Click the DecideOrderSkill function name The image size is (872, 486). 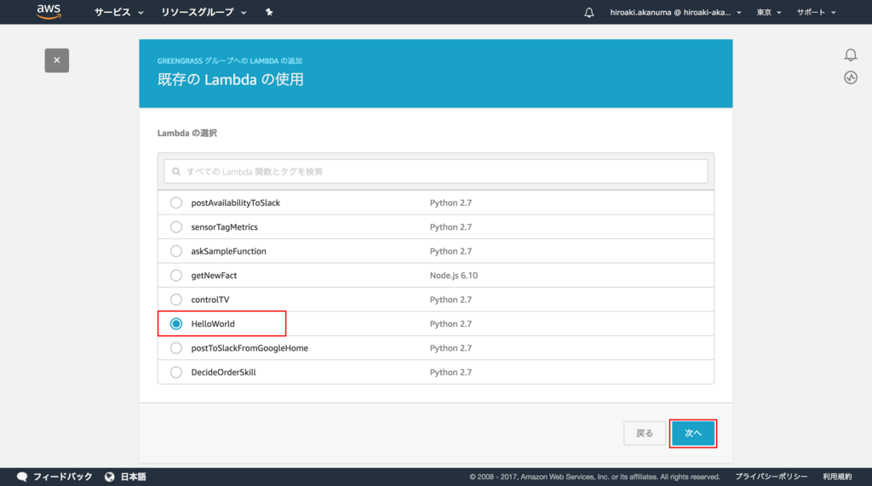tap(223, 372)
